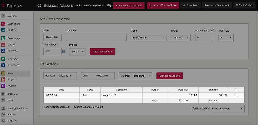Click the Projects folder icon in sidebar

coord(3,79)
